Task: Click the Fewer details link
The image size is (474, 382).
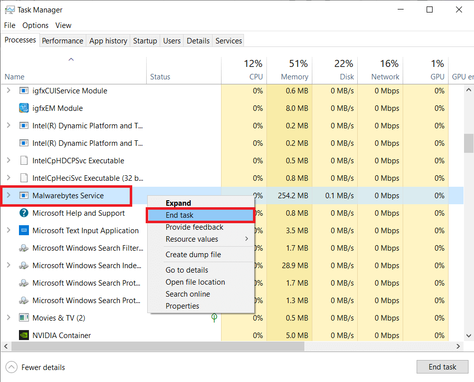Action: (x=43, y=367)
